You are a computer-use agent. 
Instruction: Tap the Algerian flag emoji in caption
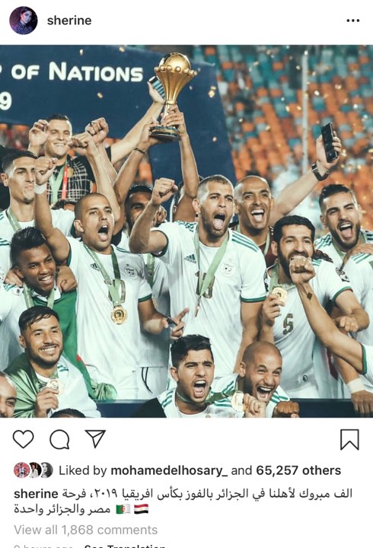[x=123, y=509]
